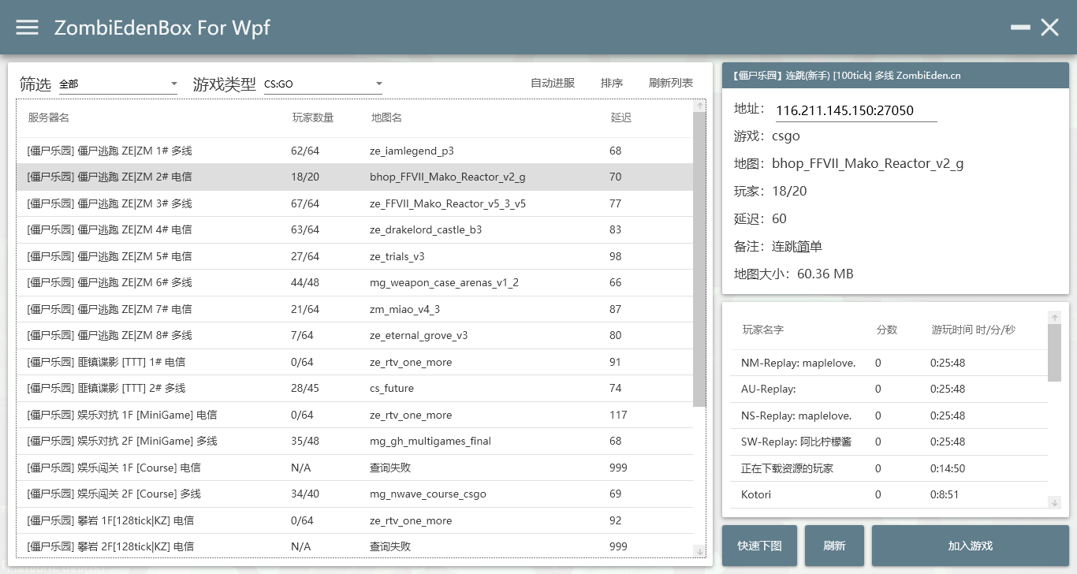1077x574 pixels.
Task: Click 刷新列表 to refresh list
Action: pos(671,84)
